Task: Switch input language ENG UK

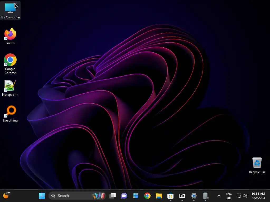Action: coord(229,196)
